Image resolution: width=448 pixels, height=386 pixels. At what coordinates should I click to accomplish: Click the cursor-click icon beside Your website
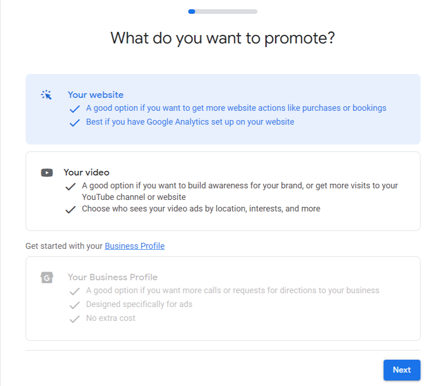click(x=46, y=95)
